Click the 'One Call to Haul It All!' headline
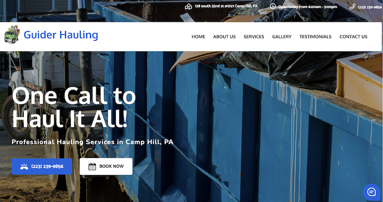Screen dimensions: 383x202 pyautogui.click(x=74, y=108)
